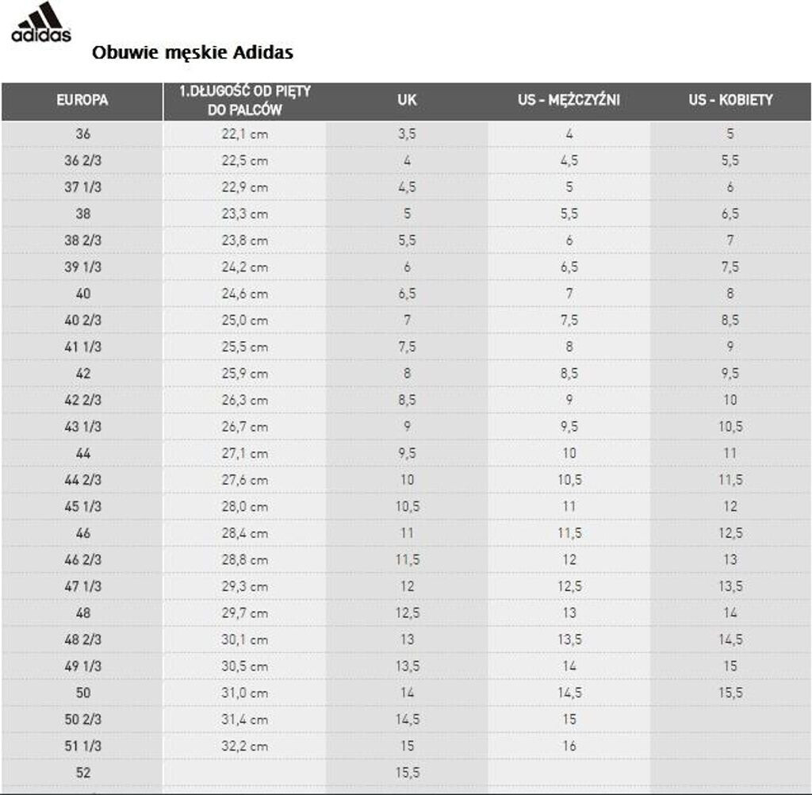The image size is (812, 795).
Task: Select European size 38 cell
Action: [82, 213]
